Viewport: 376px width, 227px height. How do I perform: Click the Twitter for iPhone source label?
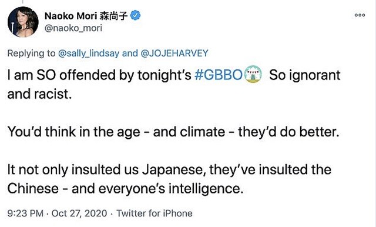tap(155, 213)
